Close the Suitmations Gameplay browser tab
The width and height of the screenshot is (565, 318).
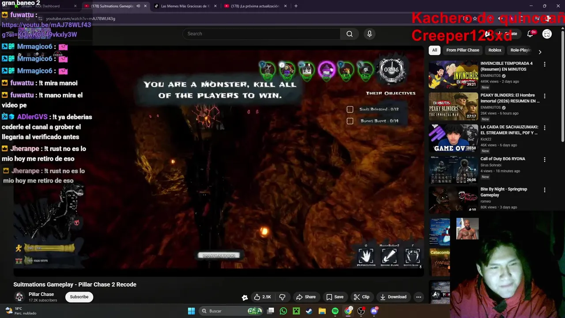145,6
